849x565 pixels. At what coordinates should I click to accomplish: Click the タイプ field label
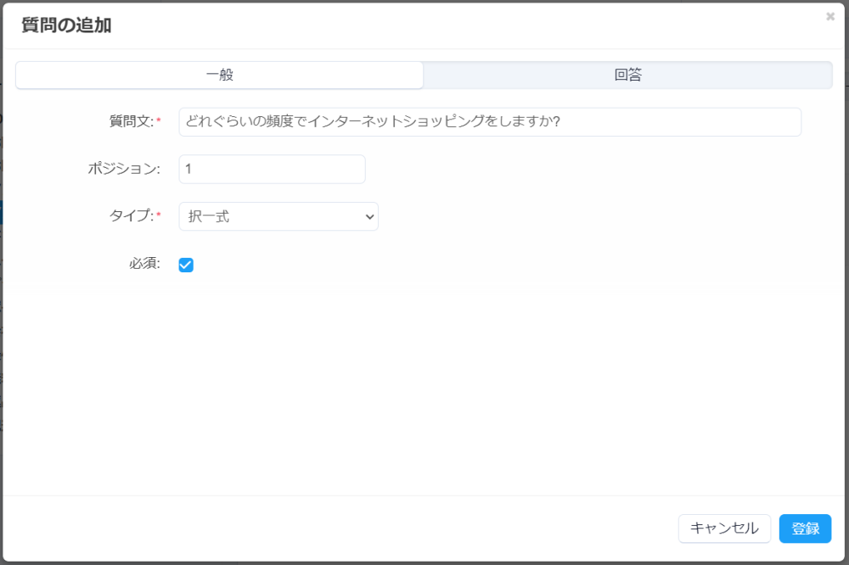pyautogui.click(x=130, y=216)
